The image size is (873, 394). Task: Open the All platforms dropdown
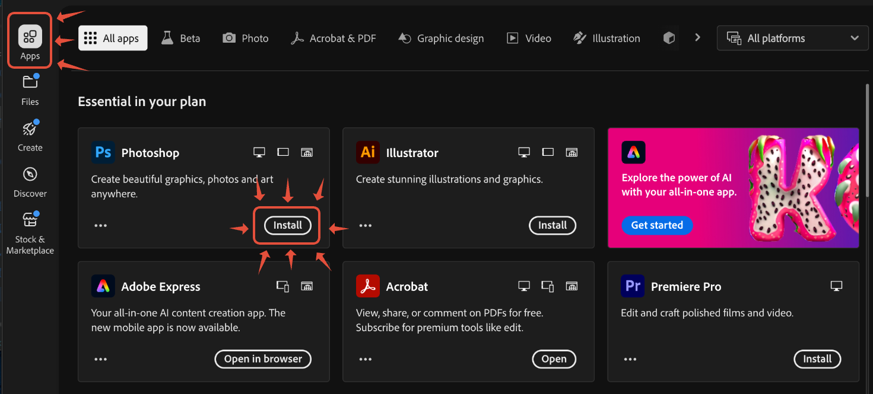point(793,38)
